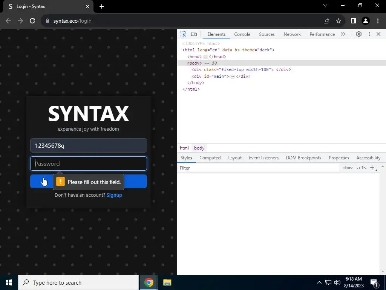Open the Windows Start menu

point(9,282)
